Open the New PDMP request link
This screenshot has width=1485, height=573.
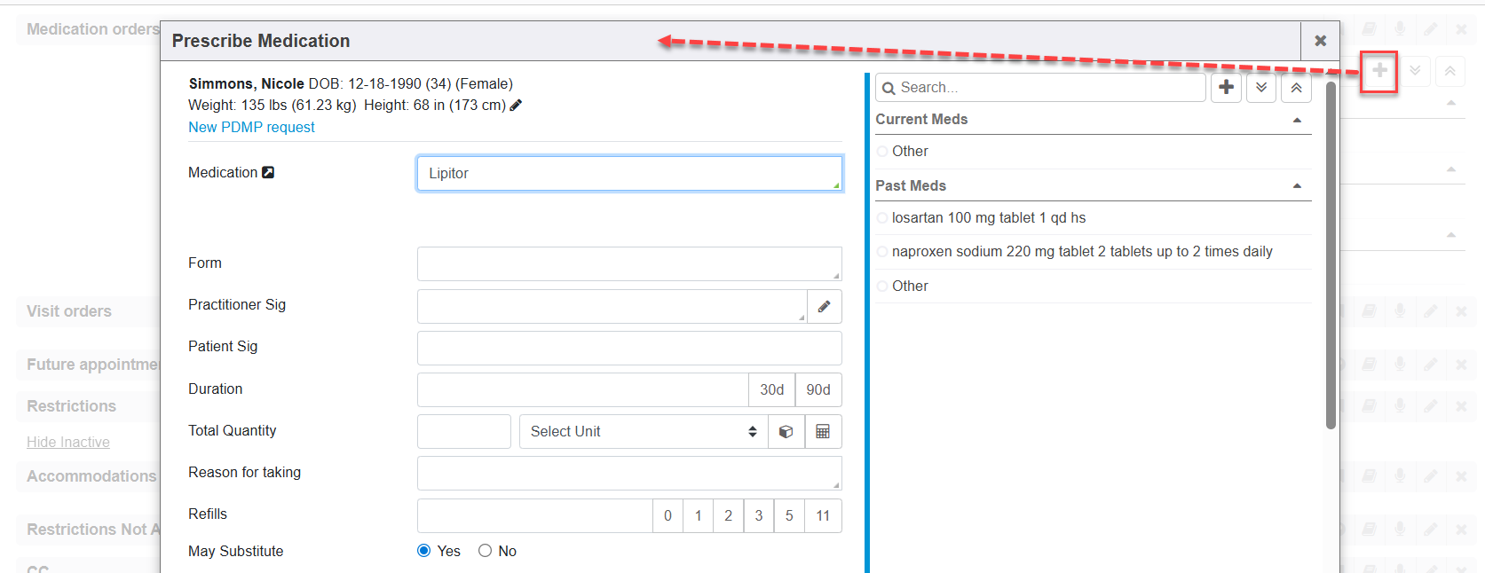251,127
